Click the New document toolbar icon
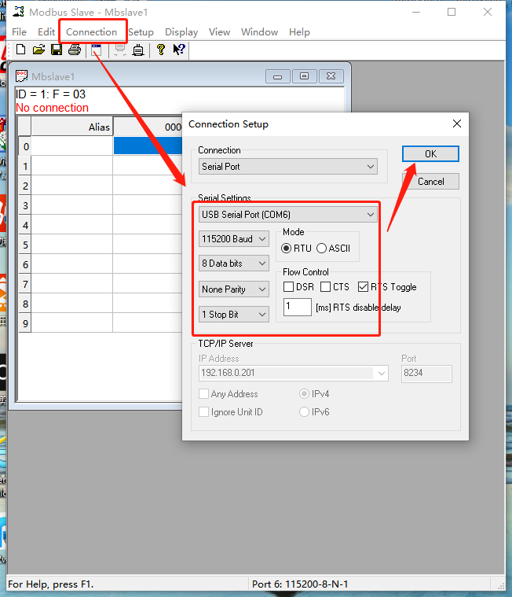The image size is (512, 597). coord(20,50)
